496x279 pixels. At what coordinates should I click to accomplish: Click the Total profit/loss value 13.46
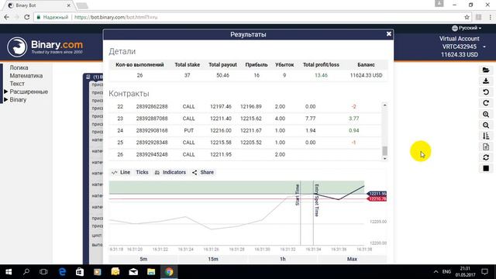click(321, 75)
